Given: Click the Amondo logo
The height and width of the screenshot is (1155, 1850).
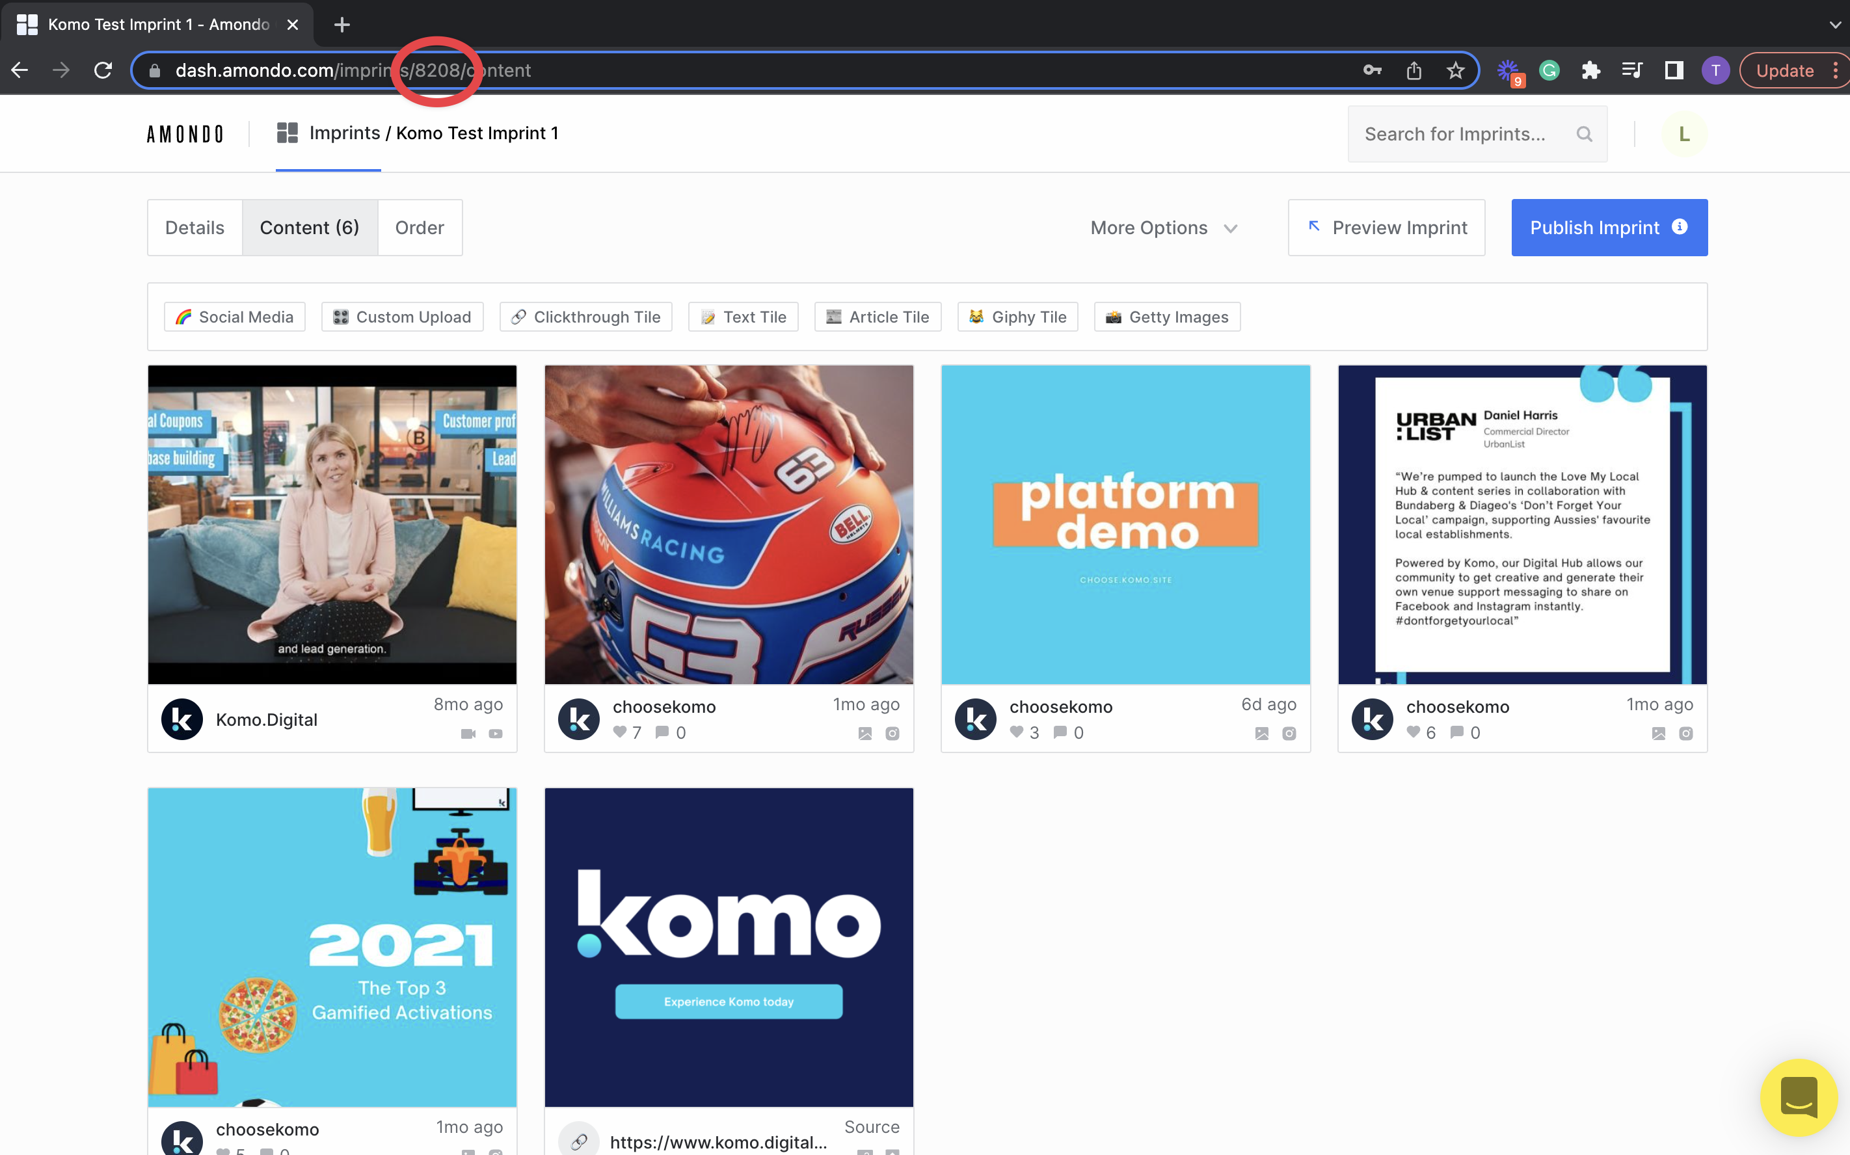Looking at the screenshot, I should [185, 135].
